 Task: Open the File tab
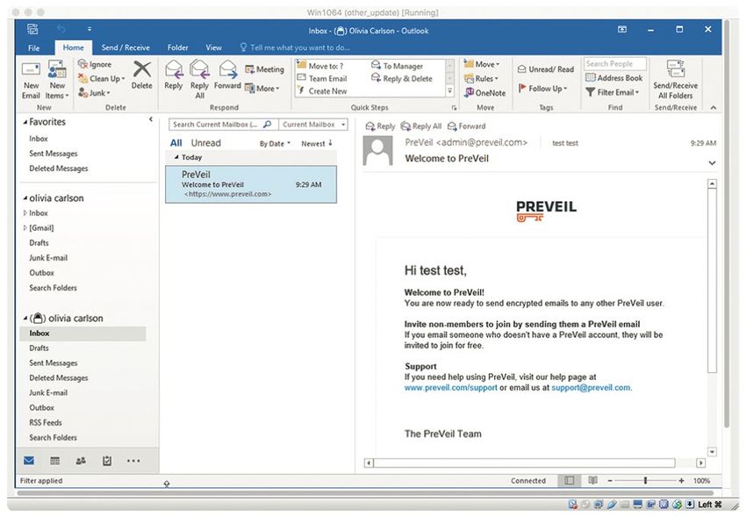tap(33, 47)
